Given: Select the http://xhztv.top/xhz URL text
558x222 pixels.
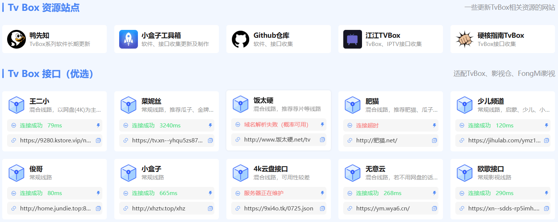Looking at the screenshot, I should pyautogui.click(x=159, y=209).
